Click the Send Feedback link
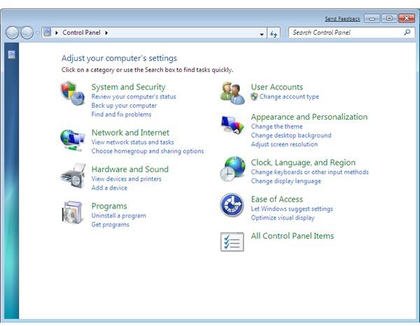 [342, 19]
